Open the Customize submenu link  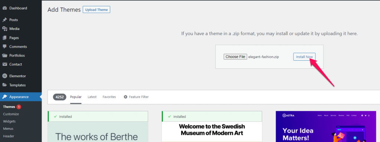(x=11, y=114)
